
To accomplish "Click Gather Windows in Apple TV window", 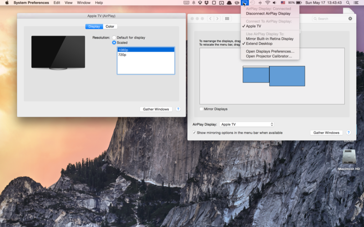I will pos(156,109).
